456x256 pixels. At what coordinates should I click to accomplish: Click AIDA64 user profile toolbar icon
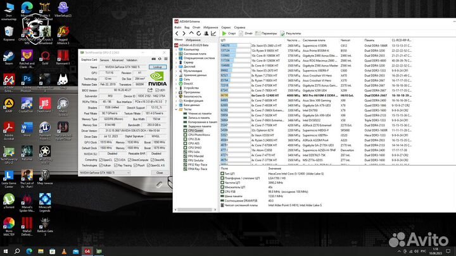(206, 34)
